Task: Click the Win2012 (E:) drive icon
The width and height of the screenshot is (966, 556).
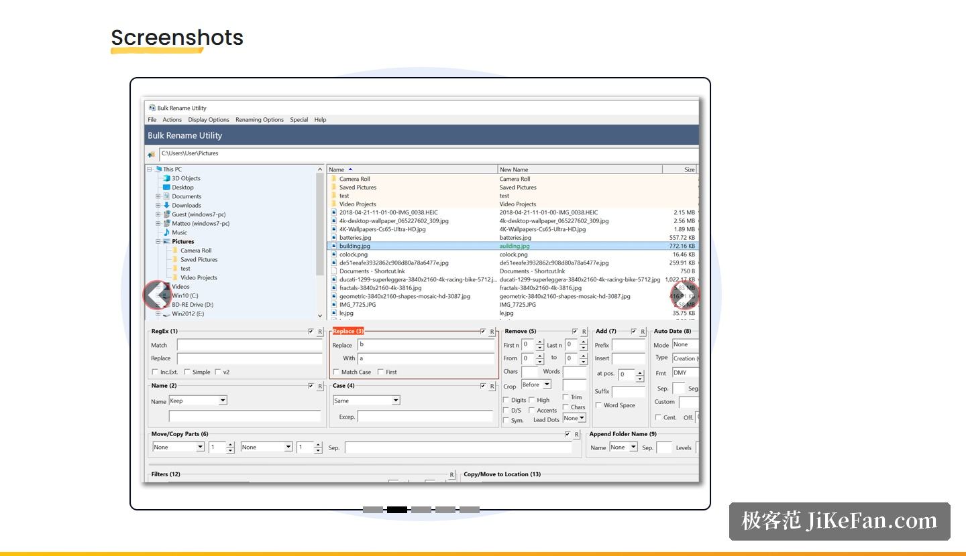Action: tap(166, 314)
